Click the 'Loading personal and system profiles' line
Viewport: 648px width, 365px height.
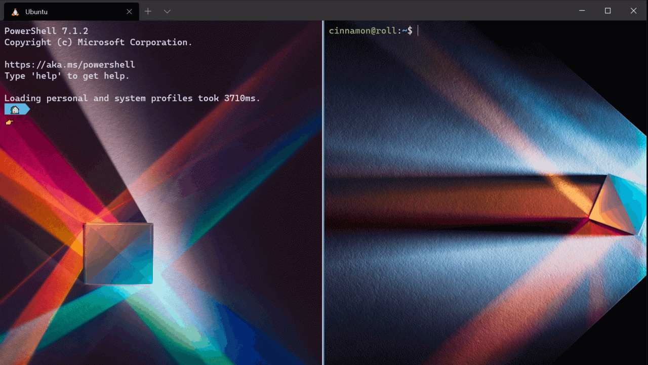point(132,98)
